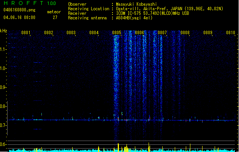Viewport: 239px width, 152px height.
Task: Click the A504HB(yagi 4el) antenna text
Action: [x=134, y=18]
